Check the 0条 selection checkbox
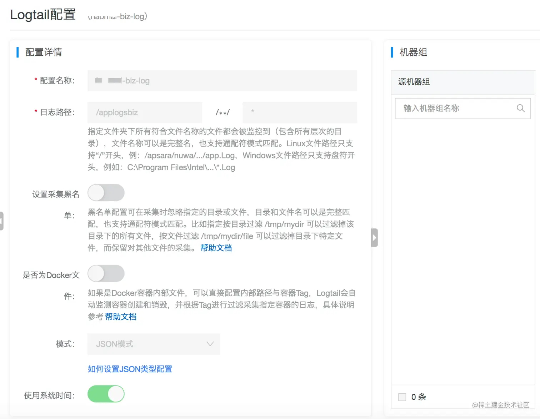 coord(402,397)
